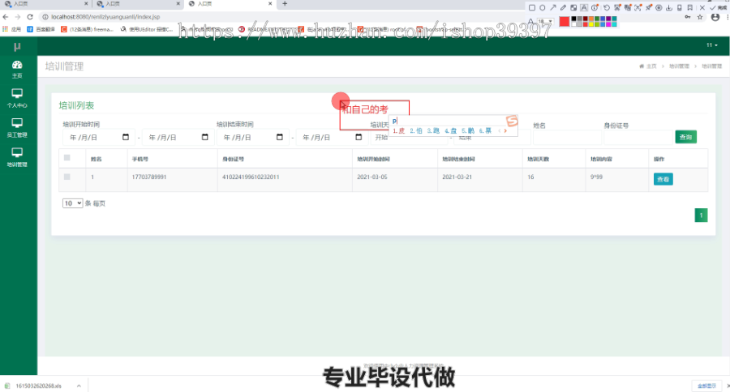Select the ellipse annotation tool
This screenshot has width=730, height=392.
pyautogui.click(x=543, y=7)
